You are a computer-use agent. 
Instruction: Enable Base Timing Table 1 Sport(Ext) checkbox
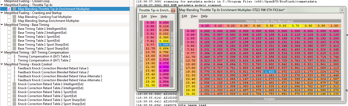[x=9, y=37]
